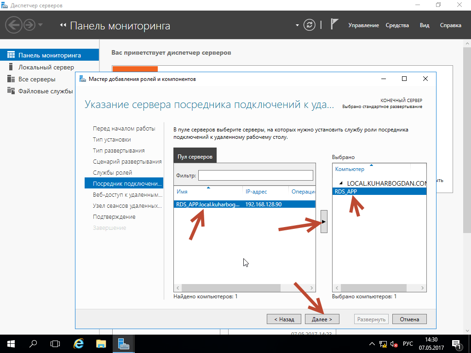
Task: Open File Explorer from the taskbar
Action: tap(101, 343)
